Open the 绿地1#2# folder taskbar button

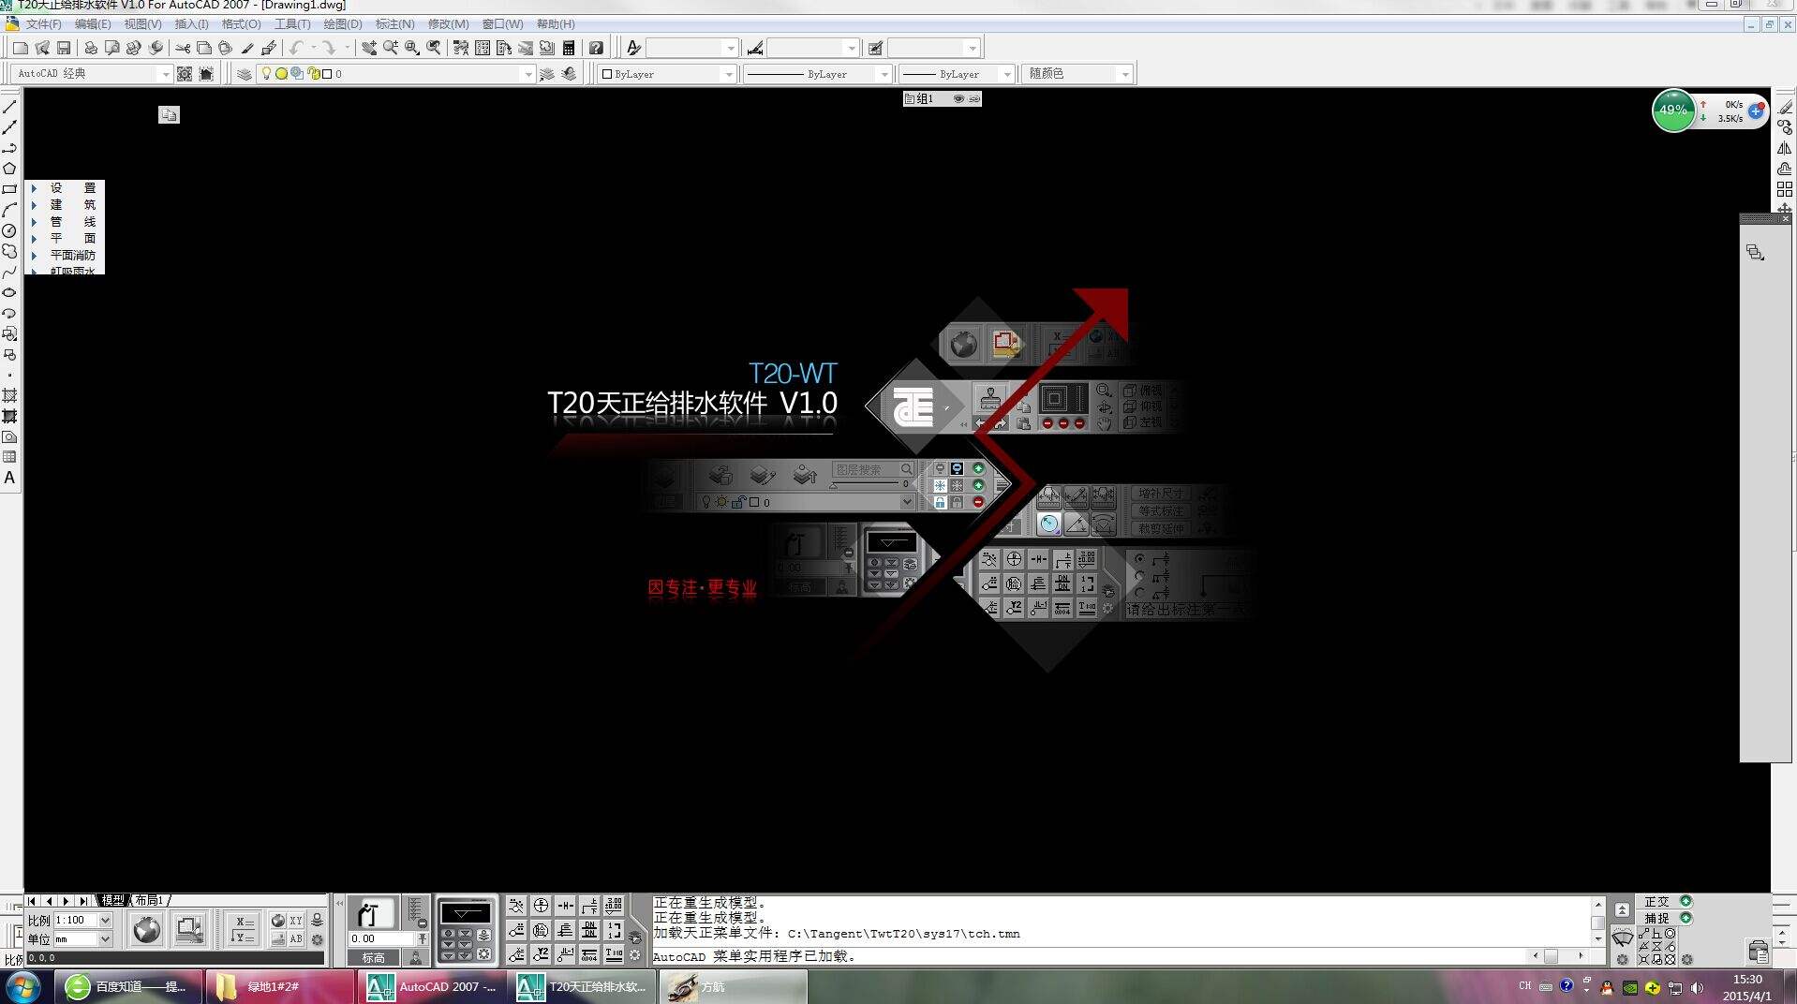279,986
